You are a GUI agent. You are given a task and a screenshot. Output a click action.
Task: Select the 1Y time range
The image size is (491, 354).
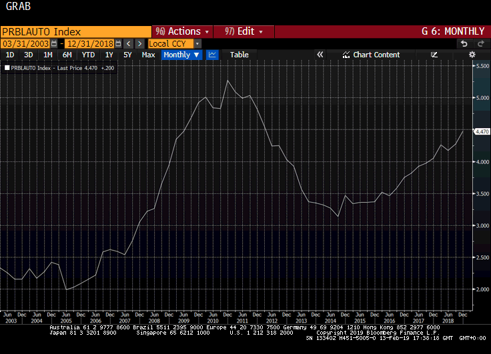click(x=109, y=55)
